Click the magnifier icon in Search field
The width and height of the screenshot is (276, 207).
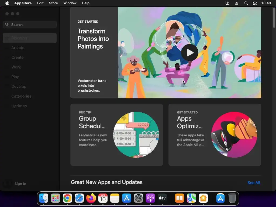tap(7, 25)
